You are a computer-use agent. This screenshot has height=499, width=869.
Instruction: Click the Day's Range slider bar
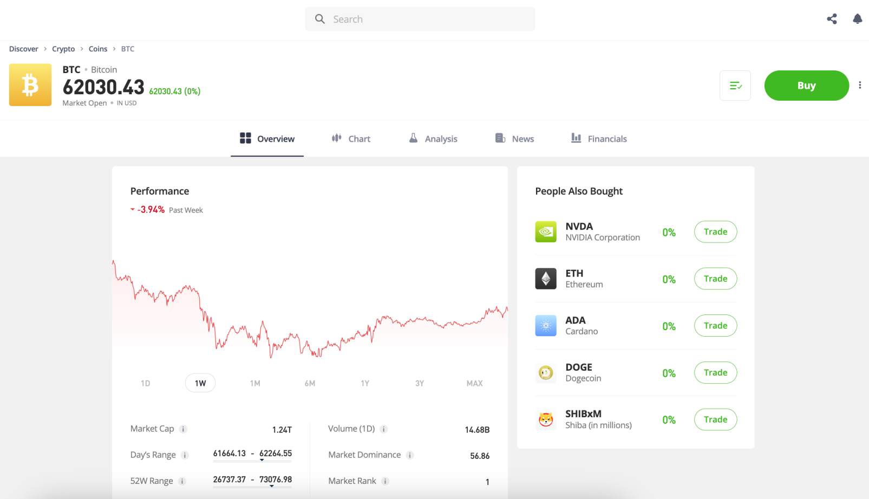pyautogui.click(x=252, y=461)
